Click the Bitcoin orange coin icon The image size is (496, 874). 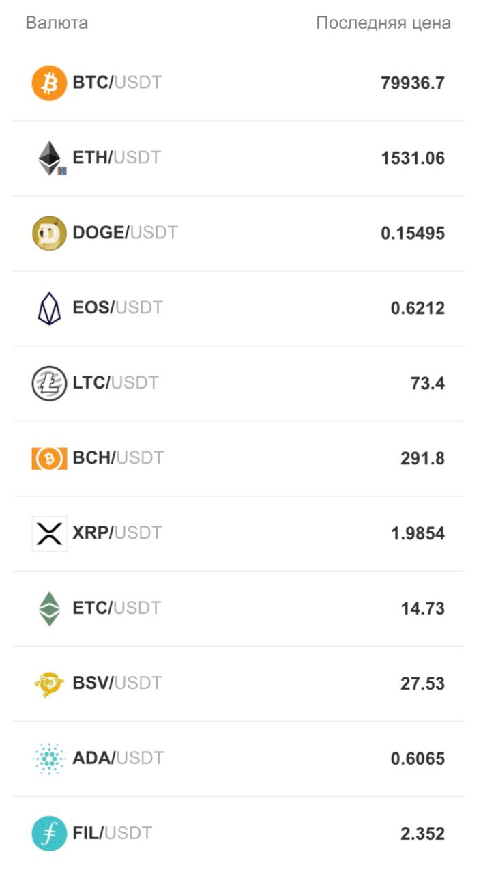tap(49, 83)
